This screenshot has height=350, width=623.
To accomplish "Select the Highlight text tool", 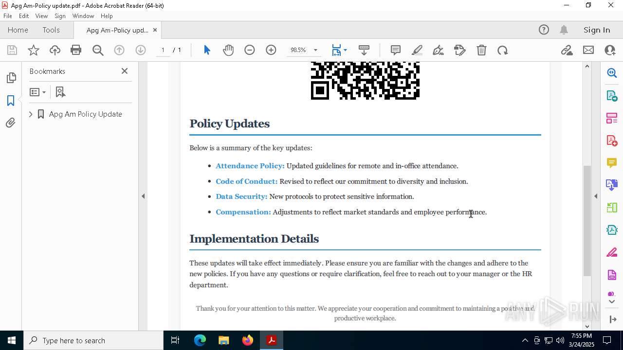I will pyautogui.click(x=417, y=50).
